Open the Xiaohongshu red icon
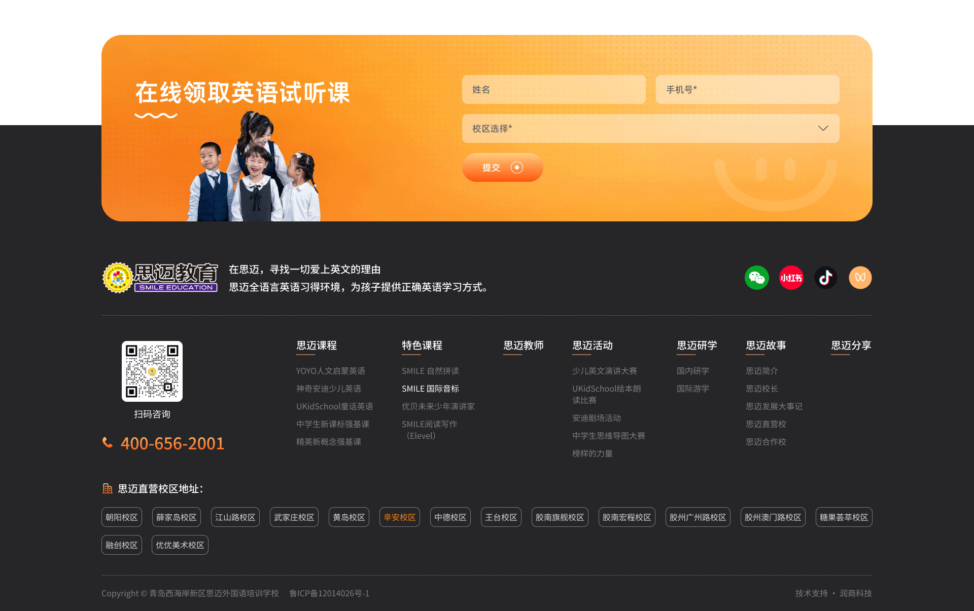974x611 pixels. click(x=791, y=278)
